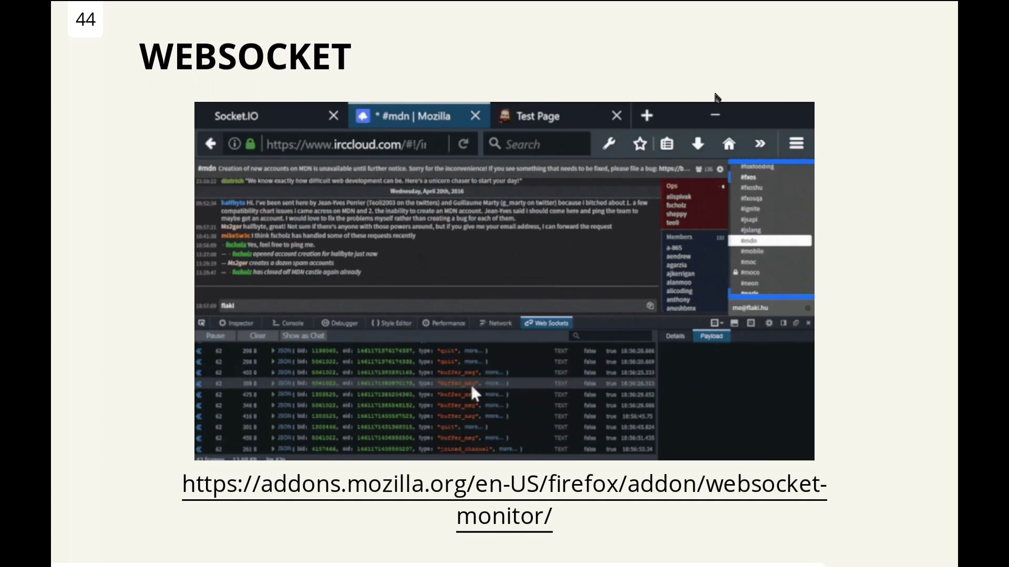Open devtools settings gear
The height and width of the screenshot is (567, 1009).
(769, 323)
